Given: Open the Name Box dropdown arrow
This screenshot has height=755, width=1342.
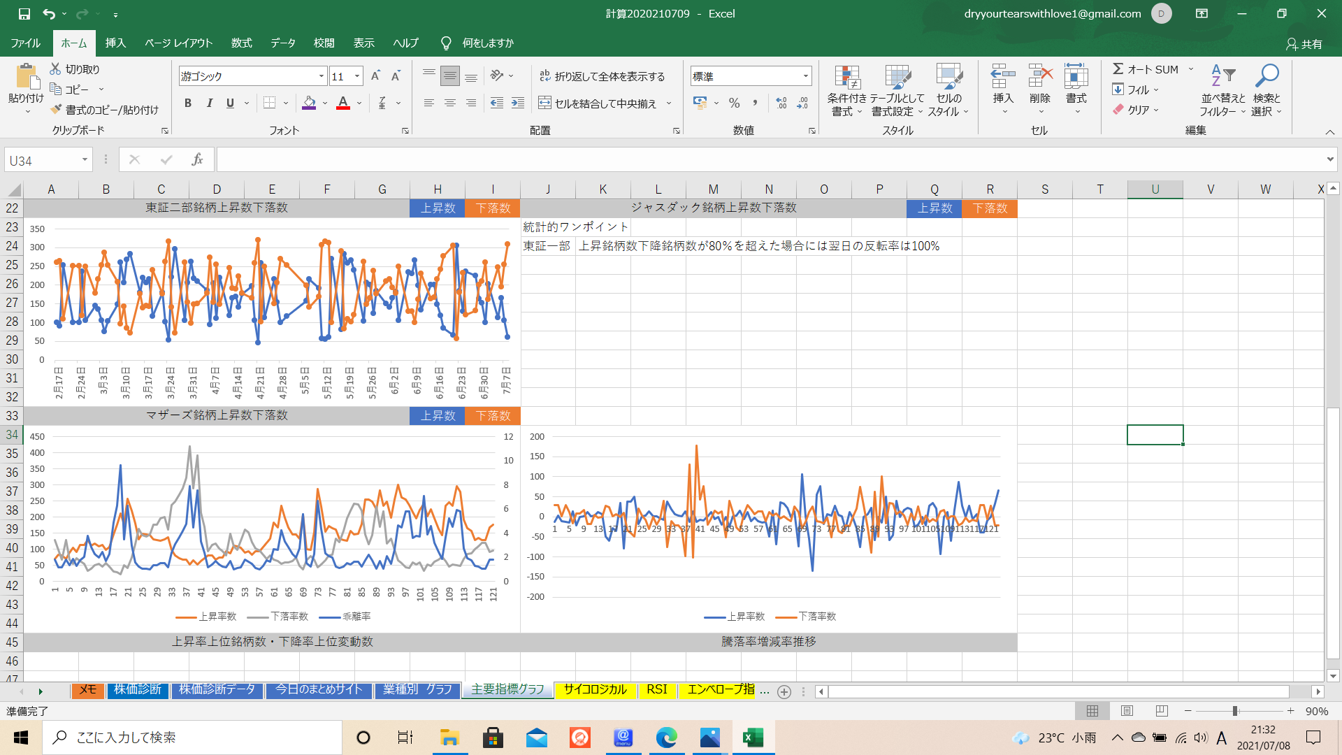Looking at the screenshot, I should pos(85,160).
